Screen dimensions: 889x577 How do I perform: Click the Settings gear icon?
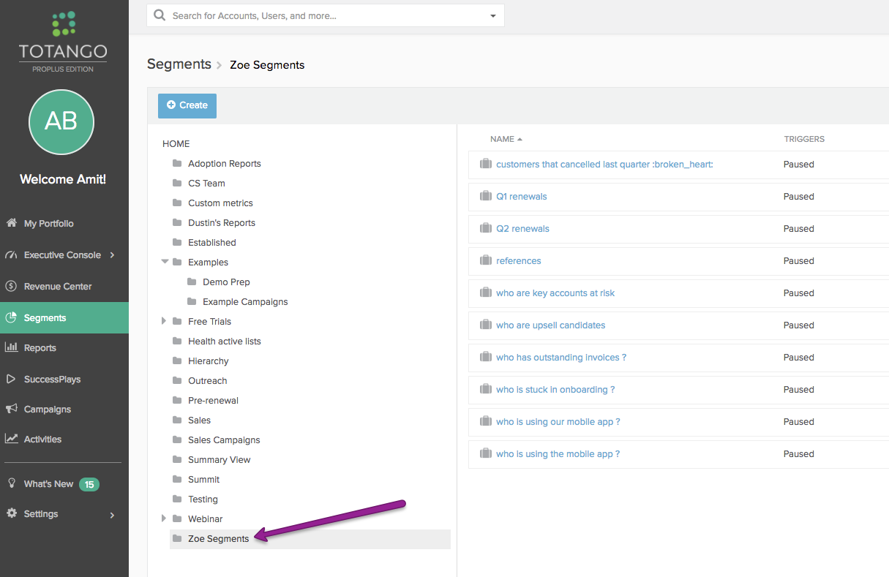tap(11, 513)
